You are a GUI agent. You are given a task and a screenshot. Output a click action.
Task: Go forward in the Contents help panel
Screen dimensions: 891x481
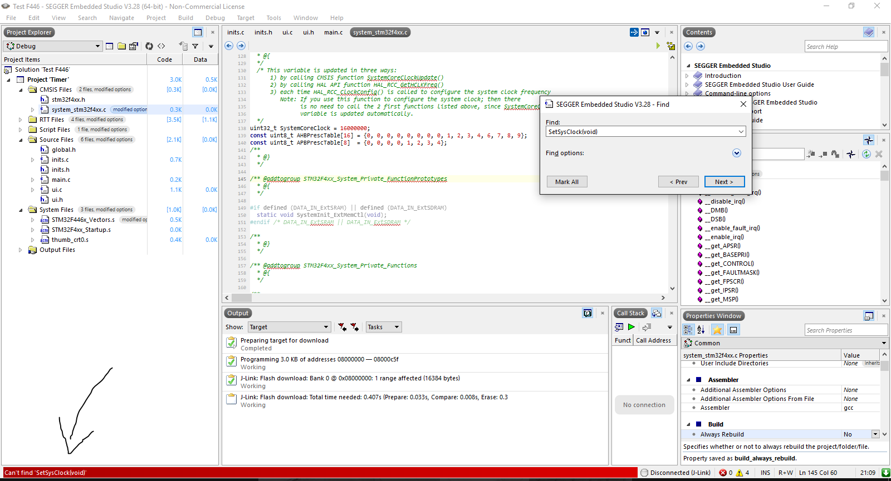point(701,46)
